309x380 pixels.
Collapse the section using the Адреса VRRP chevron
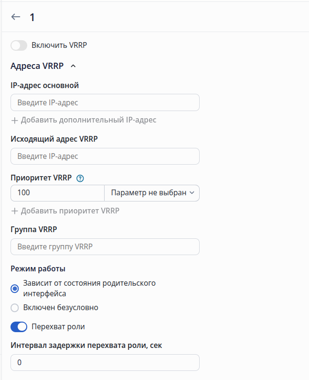click(73, 66)
